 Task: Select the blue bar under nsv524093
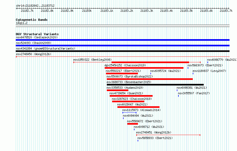(x=122, y=46)
